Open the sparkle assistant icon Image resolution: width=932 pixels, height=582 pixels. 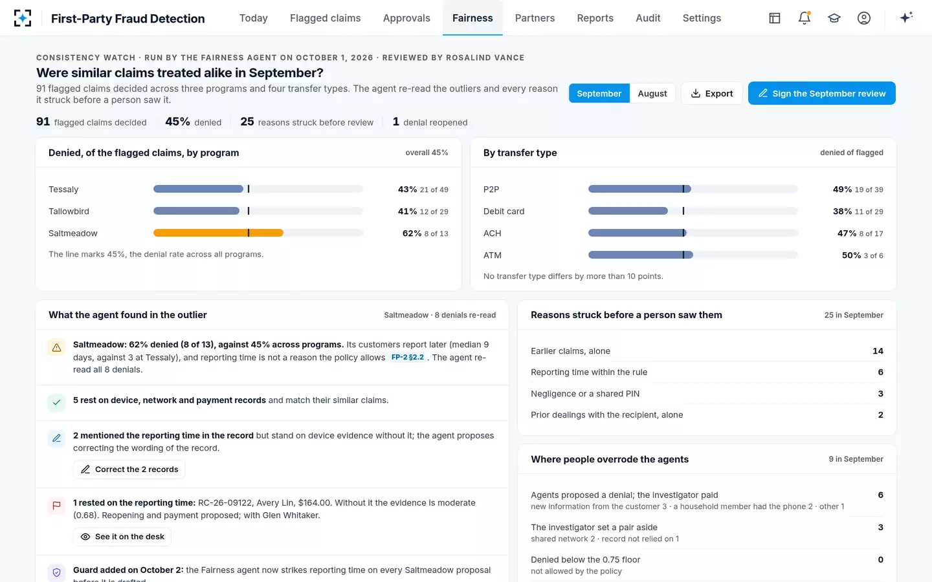(906, 17)
